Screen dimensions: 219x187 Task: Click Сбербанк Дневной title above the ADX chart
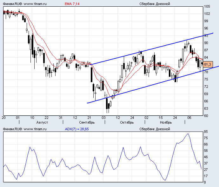tap(155, 129)
